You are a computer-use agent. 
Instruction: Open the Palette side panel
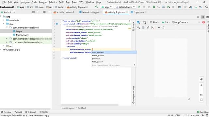134,26
